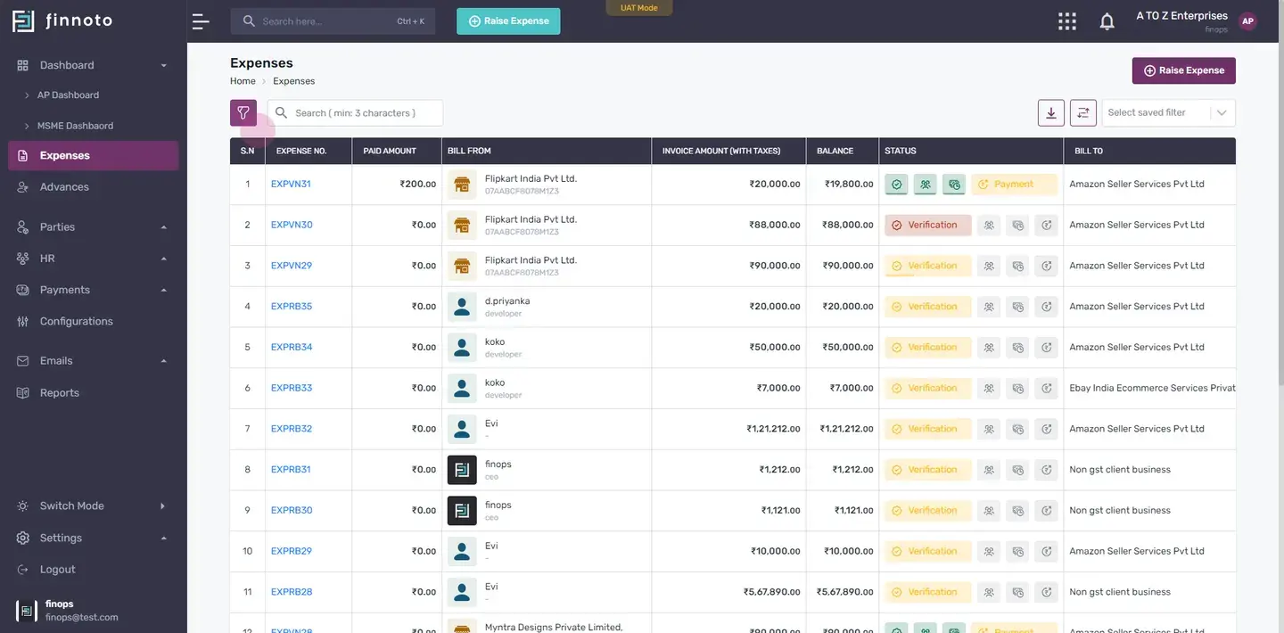The height and width of the screenshot is (633, 1284).
Task: Open the apps grid icon
Action: pyautogui.click(x=1066, y=21)
